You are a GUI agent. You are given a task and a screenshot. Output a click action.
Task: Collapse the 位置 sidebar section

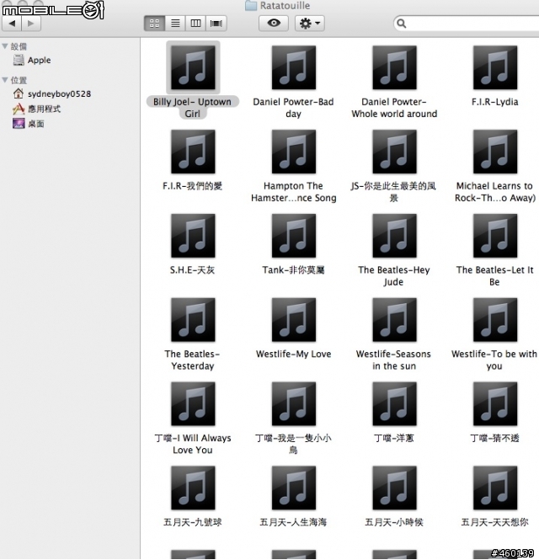tap(5, 80)
